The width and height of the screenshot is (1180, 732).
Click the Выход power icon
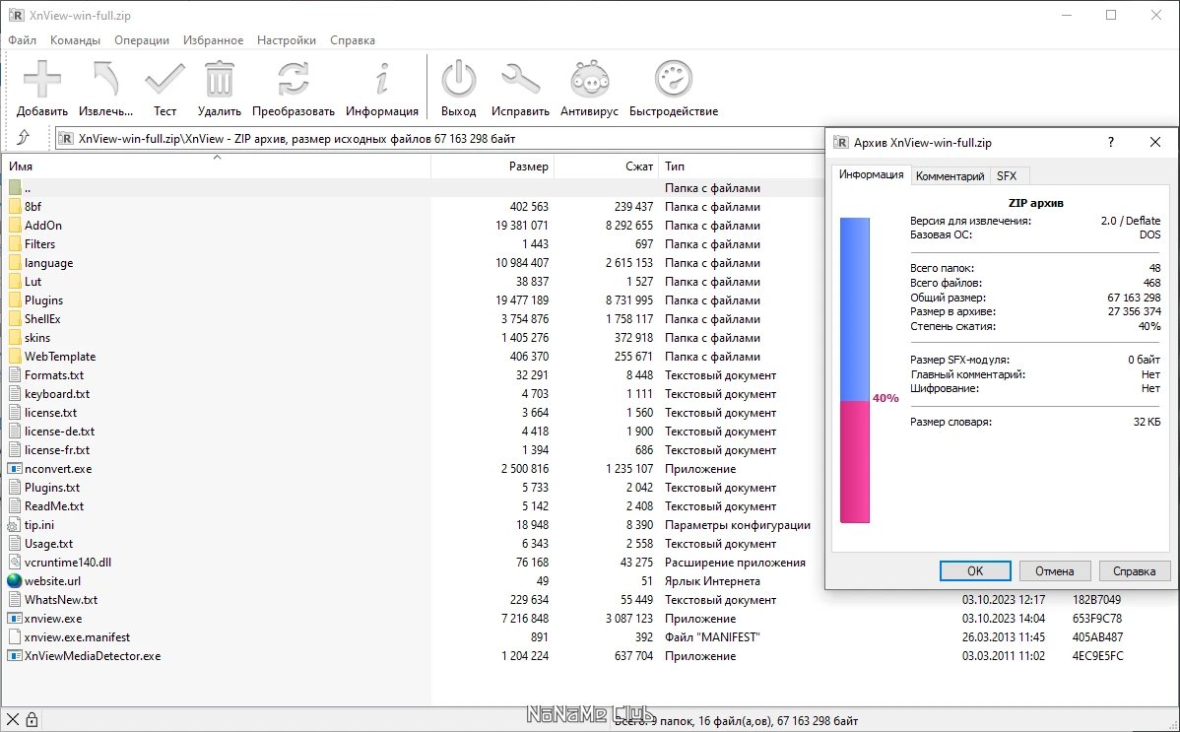(458, 79)
